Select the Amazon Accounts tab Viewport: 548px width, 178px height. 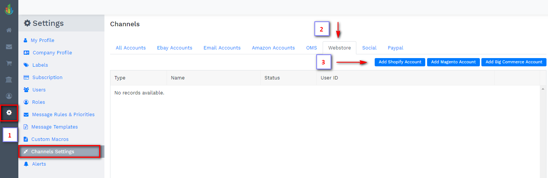point(273,48)
